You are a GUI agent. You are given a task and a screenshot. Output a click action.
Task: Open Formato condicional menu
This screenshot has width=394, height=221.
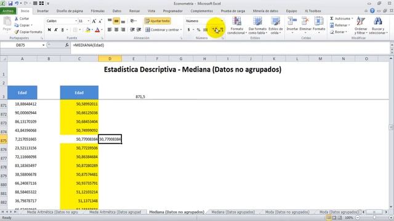tap(236, 26)
